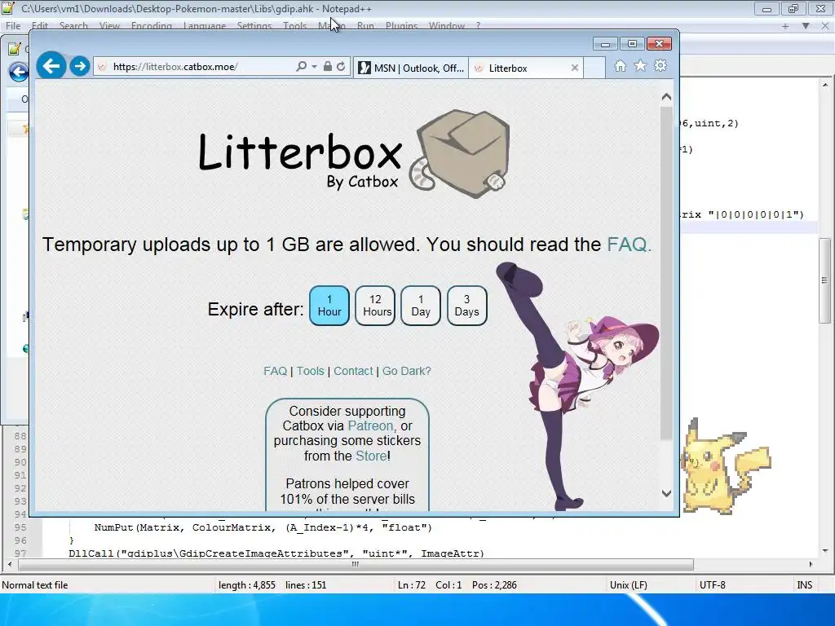Click the Litterbox cardboard box logo
Image resolution: width=835 pixels, height=626 pixels.
tap(460, 153)
